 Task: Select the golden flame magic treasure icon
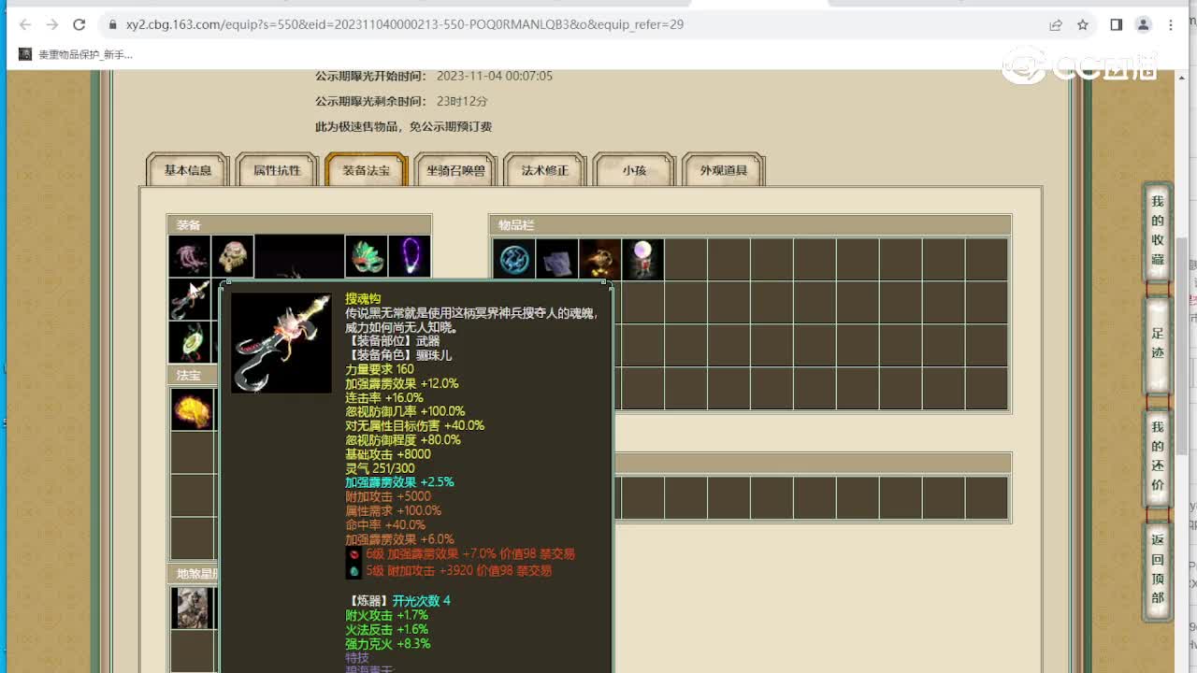coord(192,409)
